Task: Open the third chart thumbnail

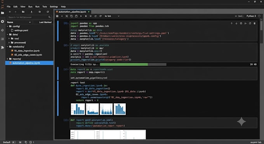Action: tap(106, 109)
